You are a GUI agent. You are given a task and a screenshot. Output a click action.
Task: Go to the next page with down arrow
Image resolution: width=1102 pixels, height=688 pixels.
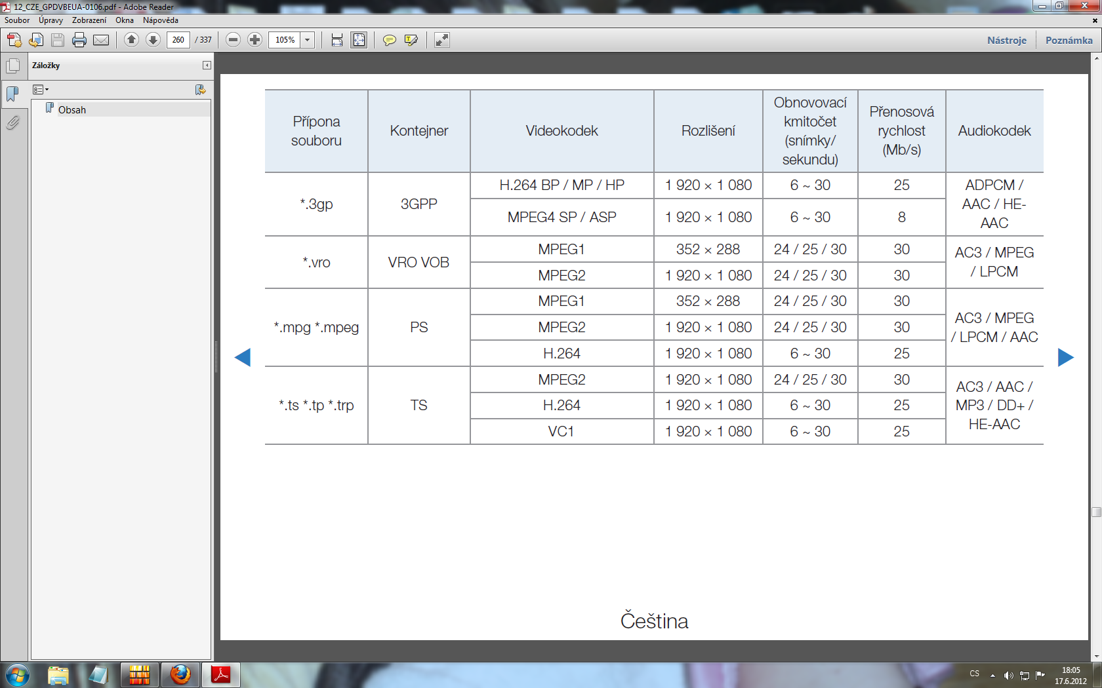click(x=153, y=40)
